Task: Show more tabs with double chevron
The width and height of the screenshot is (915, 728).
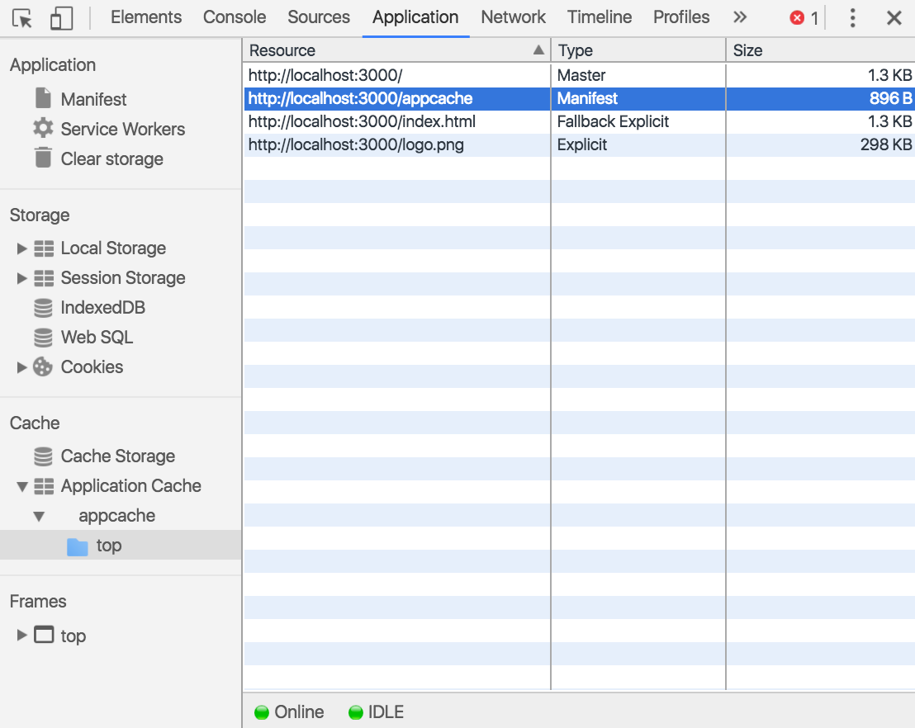Action: [x=740, y=17]
